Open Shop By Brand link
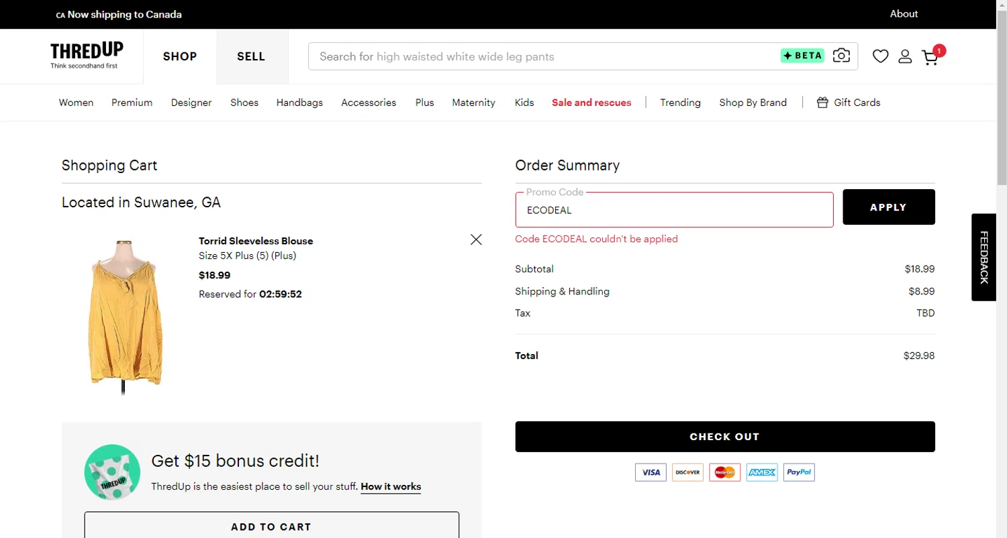1007x538 pixels. (x=753, y=103)
